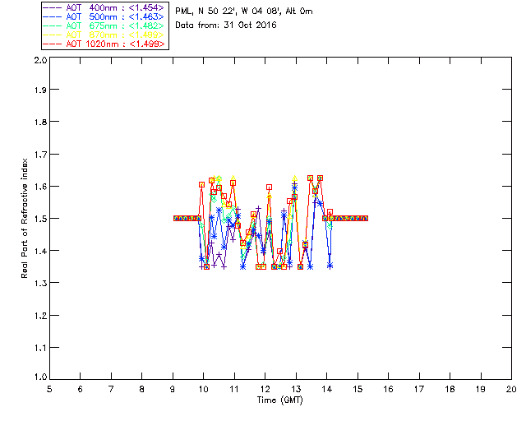The image size is (526, 421).
Task: Click the y-axis label 1.8
Action: point(40,122)
